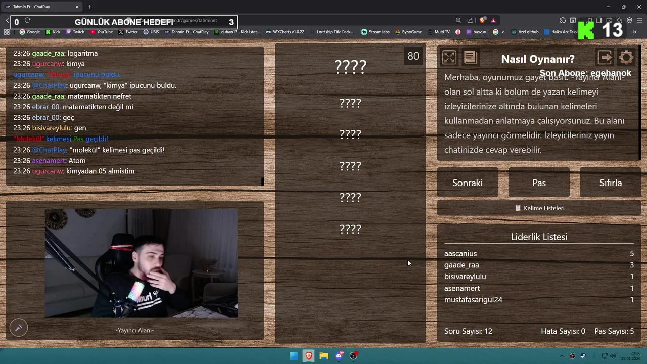Open the WXCharts v1.0.22 bookmark
Image resolution: width=647 pixels, height=364 pixels.
[x=285, y=32]
